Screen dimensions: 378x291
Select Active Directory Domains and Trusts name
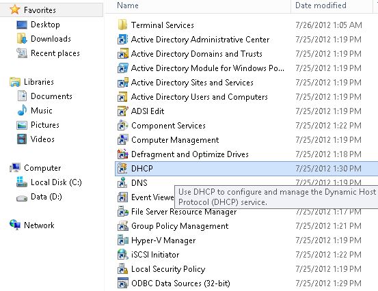[x=197, y=54]
